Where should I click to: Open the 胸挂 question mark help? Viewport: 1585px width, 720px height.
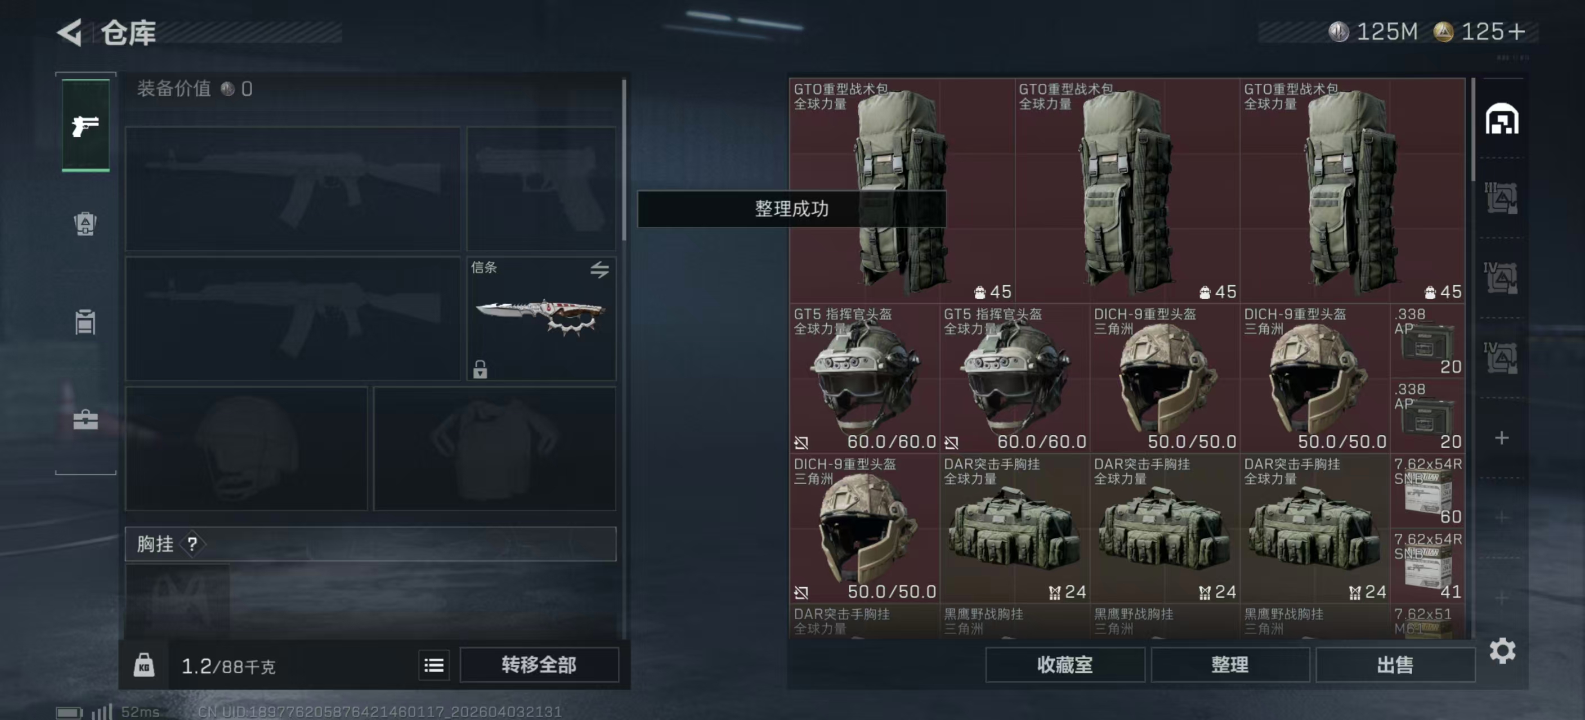click(192, 544)
